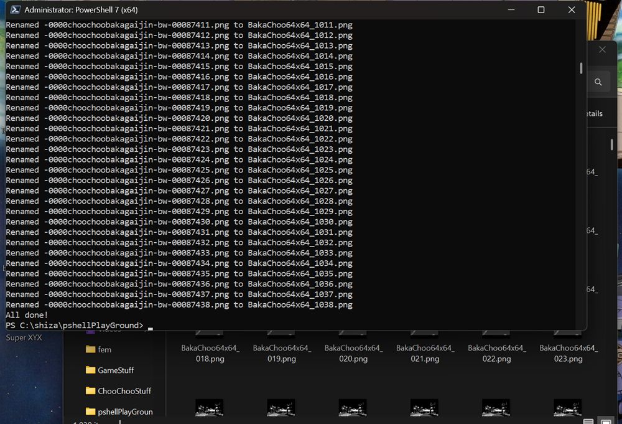Close the File Explorer window
This screenshot has width=622, height=424.
coord(601,49)
